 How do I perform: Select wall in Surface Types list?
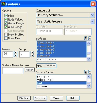click(x=62, y=83)
